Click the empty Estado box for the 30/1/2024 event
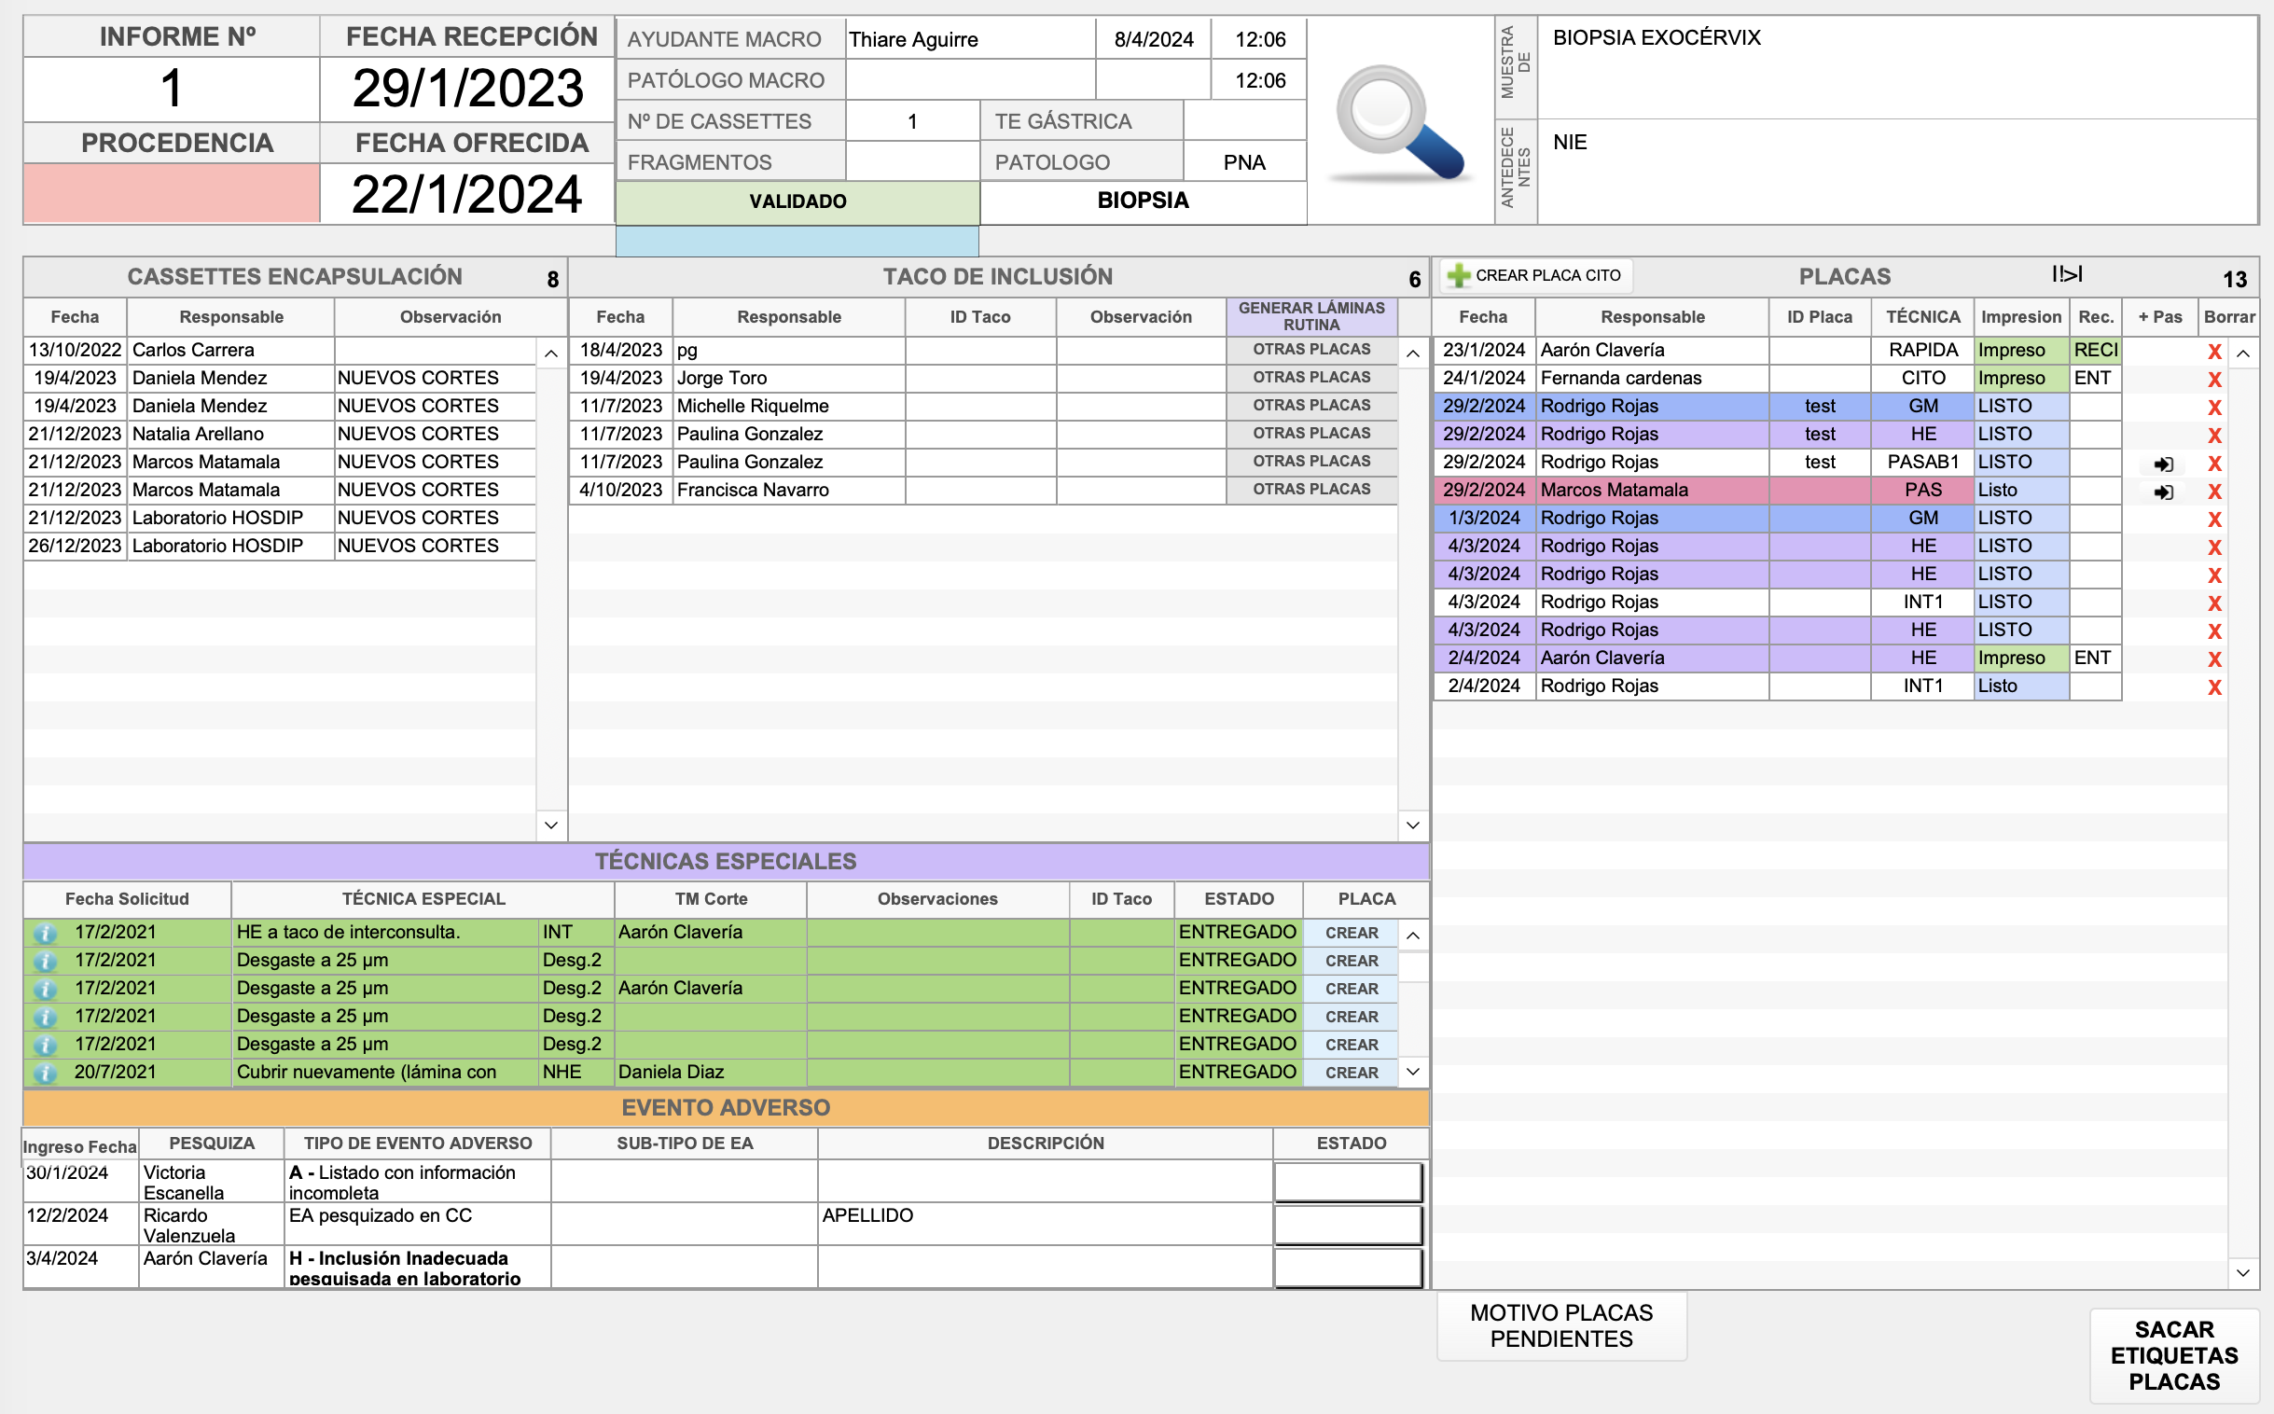 point(1349,1182)
